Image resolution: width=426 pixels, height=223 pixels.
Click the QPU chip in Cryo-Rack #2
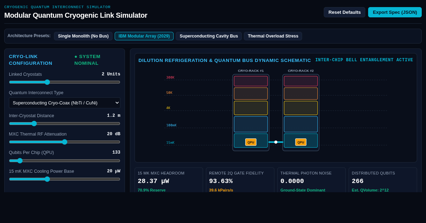(301, 142)
